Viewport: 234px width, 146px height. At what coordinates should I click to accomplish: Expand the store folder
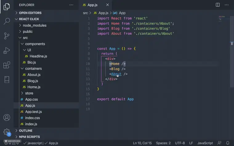point(46,93)
